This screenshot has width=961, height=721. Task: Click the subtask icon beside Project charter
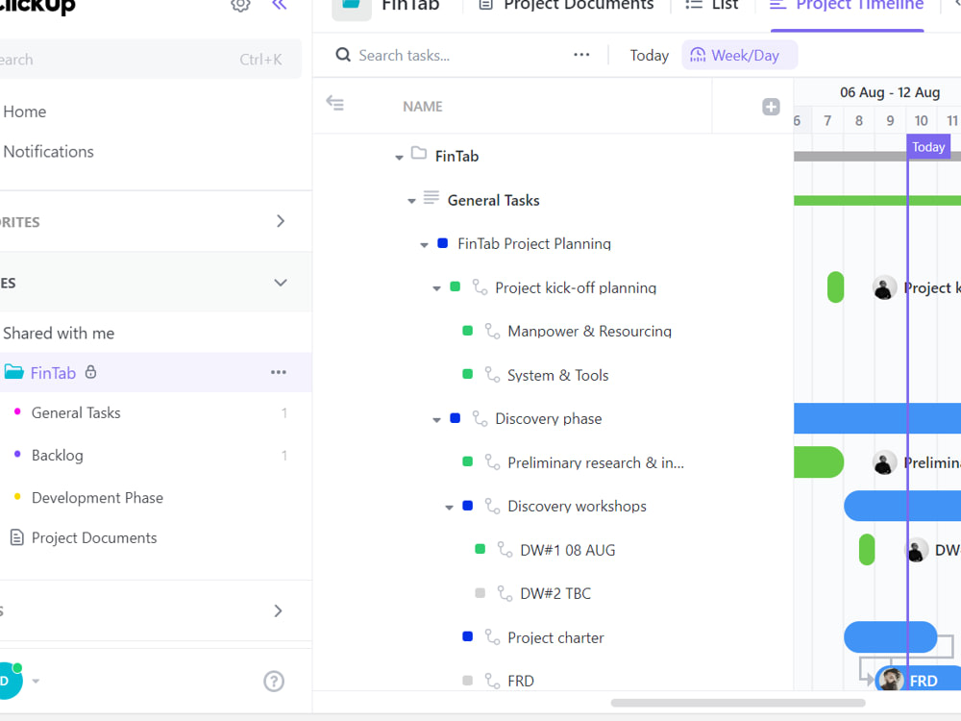click(x=492, y=637)
